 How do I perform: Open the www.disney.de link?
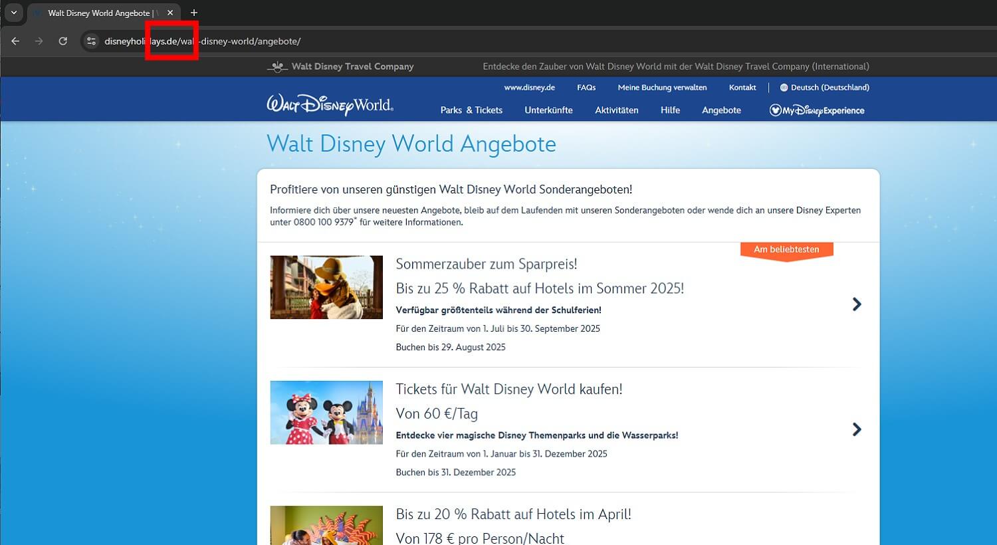coord(529,88)
